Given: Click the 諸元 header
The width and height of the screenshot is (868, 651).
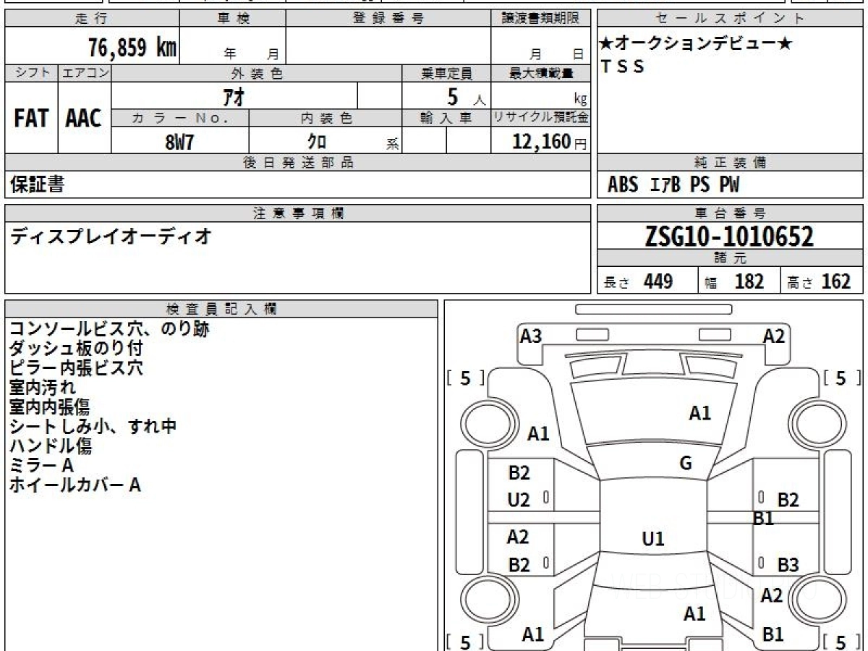Looking at the screenshot, I should [x=730, y=258].
